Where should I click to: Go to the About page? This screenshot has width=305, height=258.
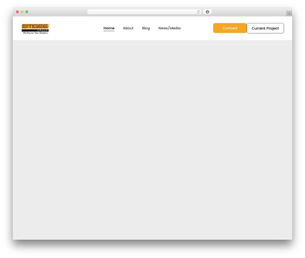128,28
